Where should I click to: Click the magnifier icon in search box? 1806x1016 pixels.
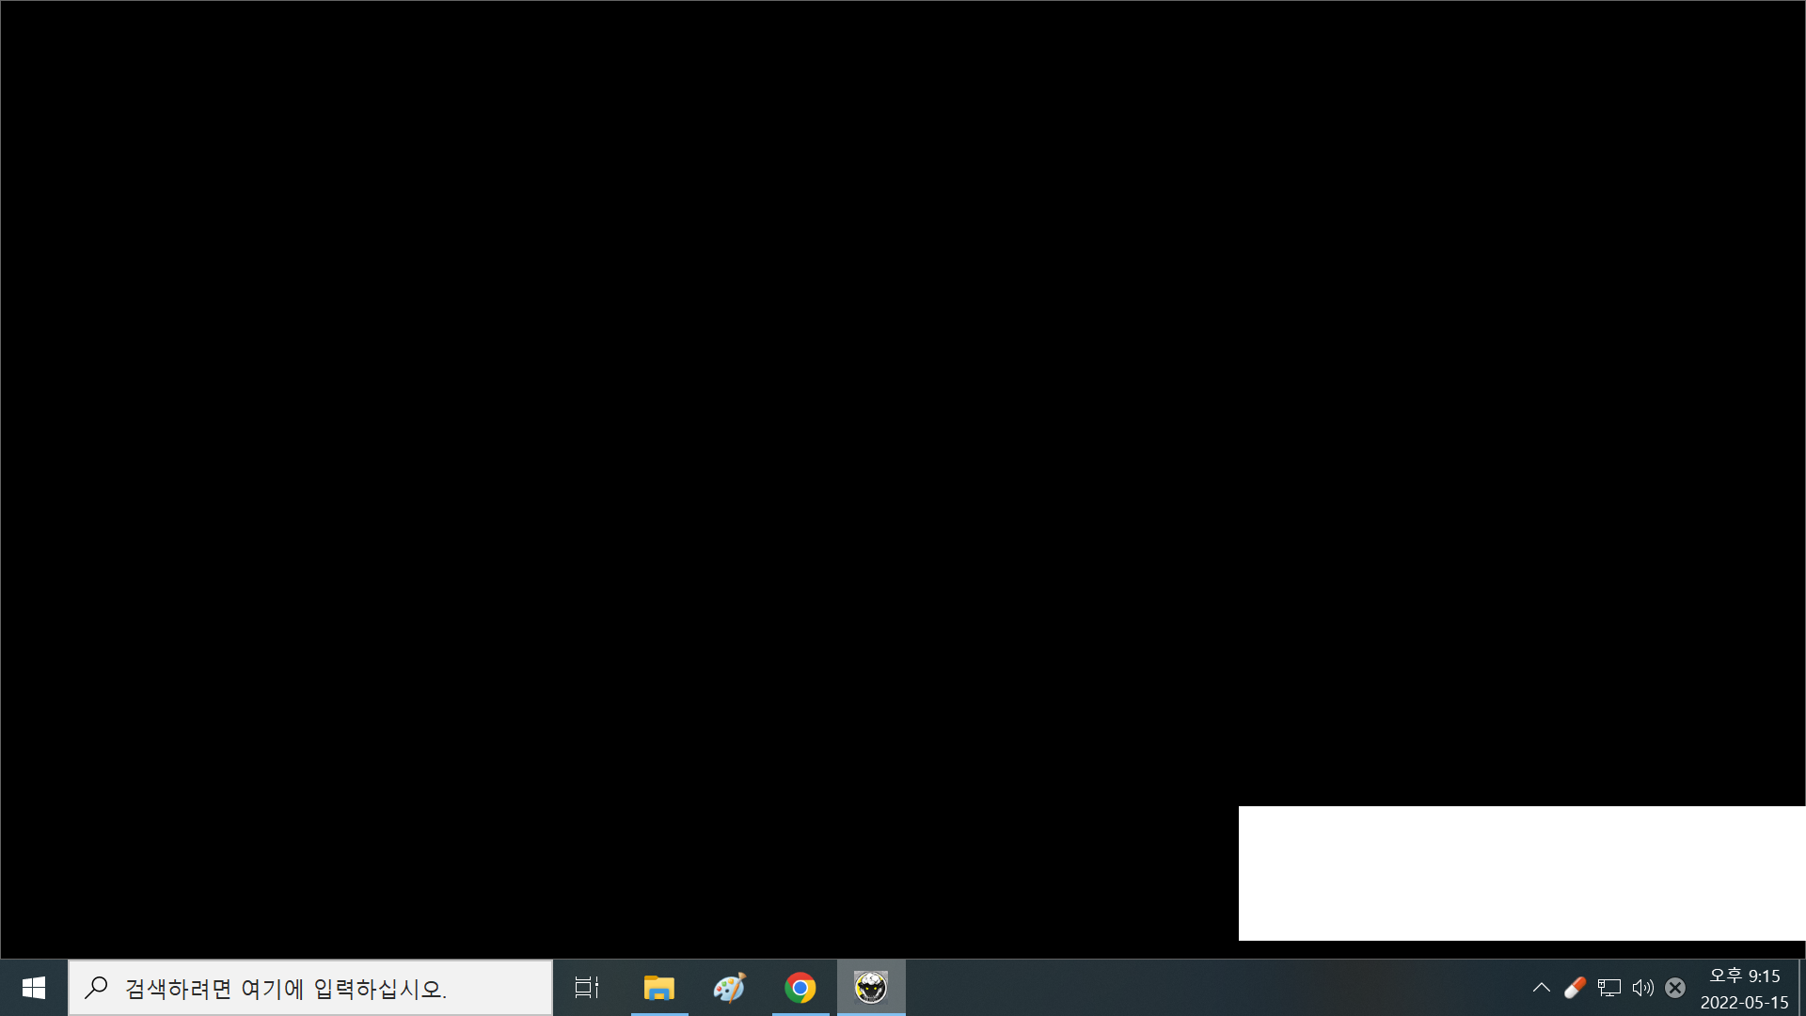point(96,988)
